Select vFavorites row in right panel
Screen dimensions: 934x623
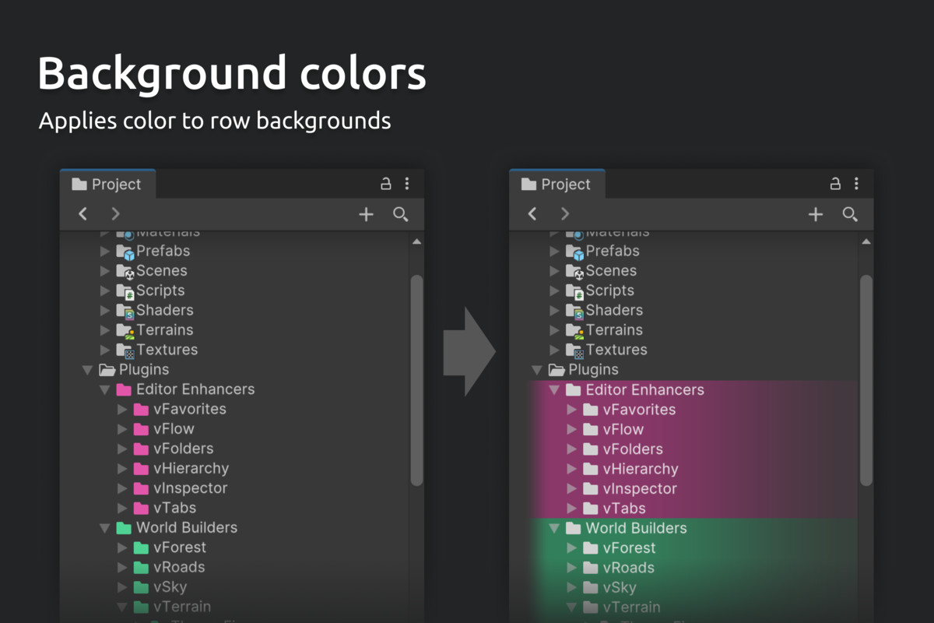click(684, 410)
